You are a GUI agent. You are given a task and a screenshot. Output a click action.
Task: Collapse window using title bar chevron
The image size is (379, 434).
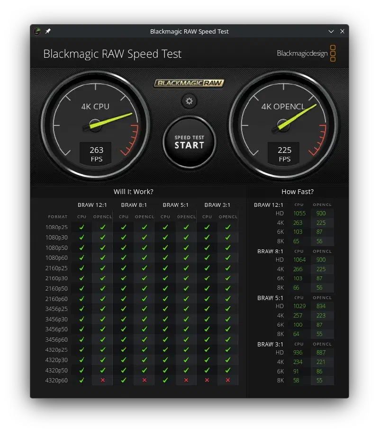[331, 31]
